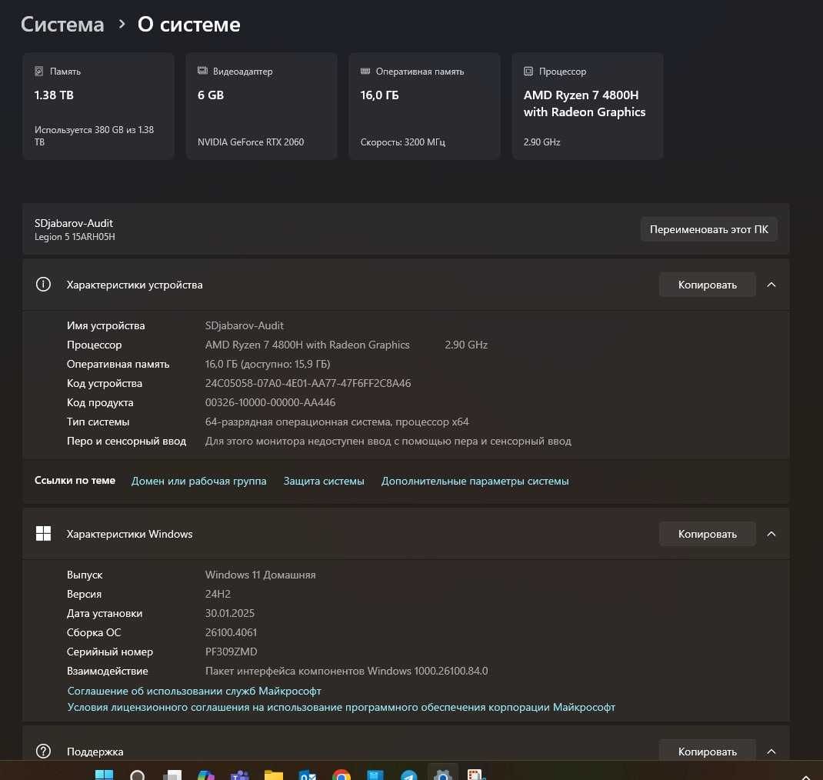Click Сборка ОС value 26100.4061
The image size is (823, 780).
click(231, 632)
